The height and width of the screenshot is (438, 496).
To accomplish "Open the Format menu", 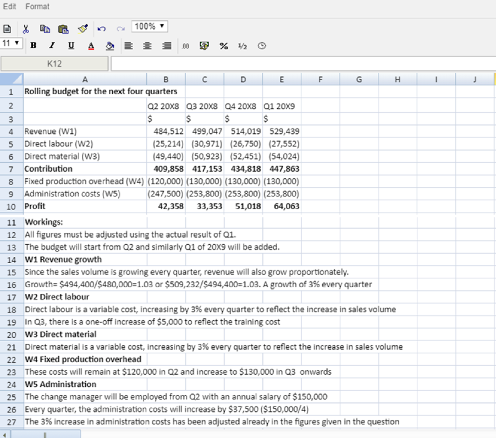I will pyautogui.click(x=37, y=7).
